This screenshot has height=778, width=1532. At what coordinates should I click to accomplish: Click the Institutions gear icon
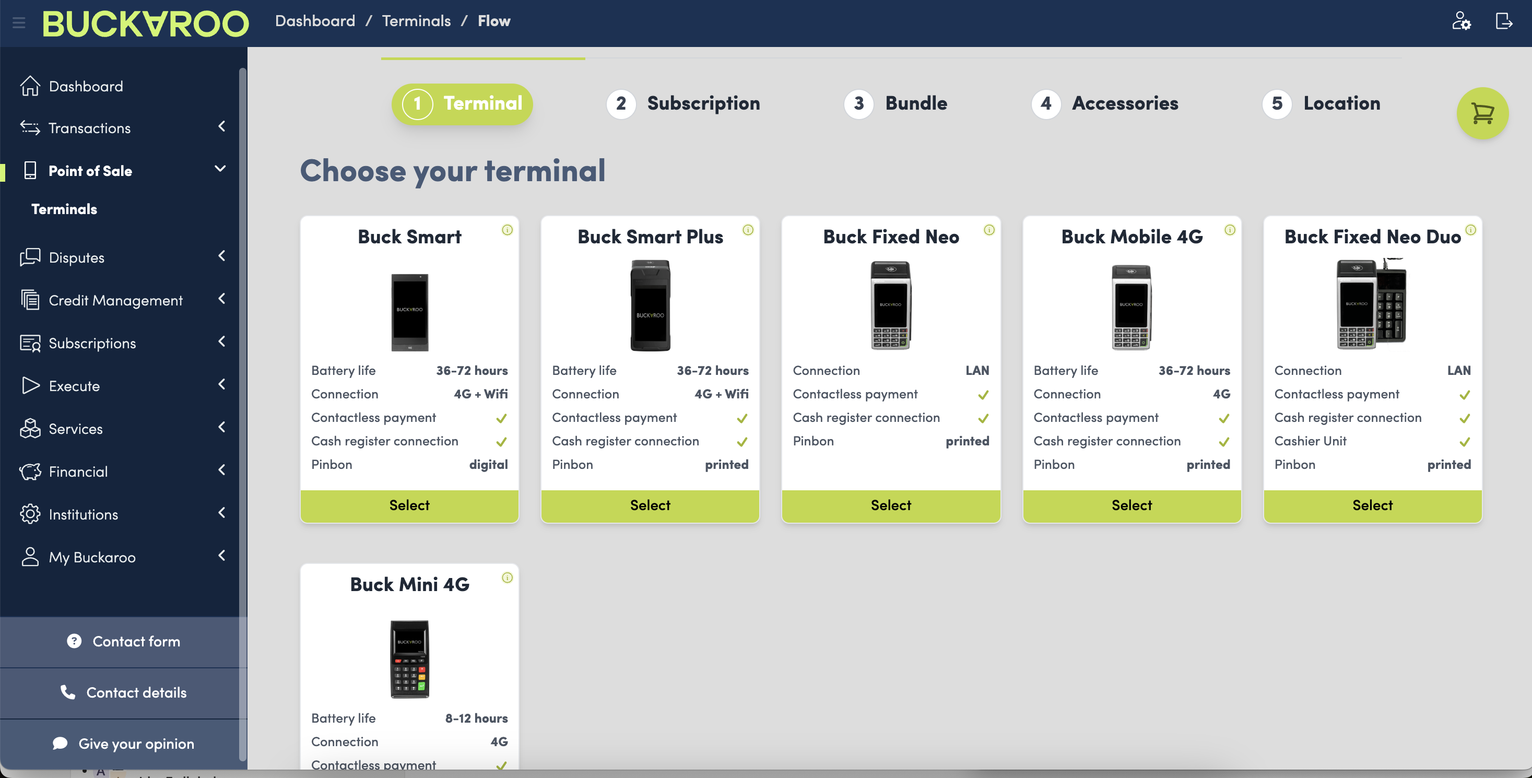(30, 514)
